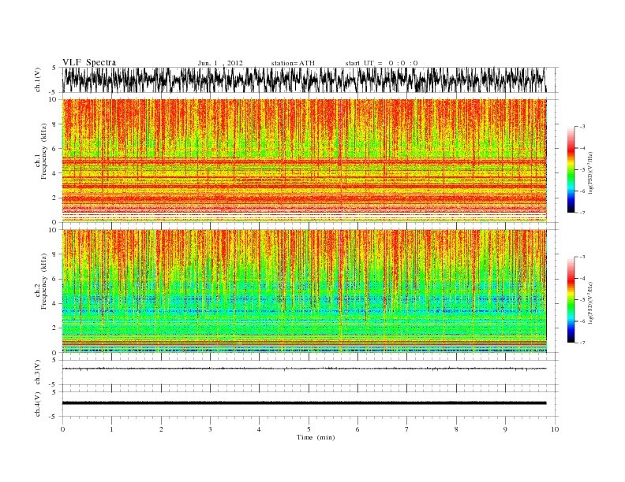The width and height of the screenshot is (625, 482).
Task: Click the "2" kHz tick on ch.1 spectrogram
Action: coord(54,198)
